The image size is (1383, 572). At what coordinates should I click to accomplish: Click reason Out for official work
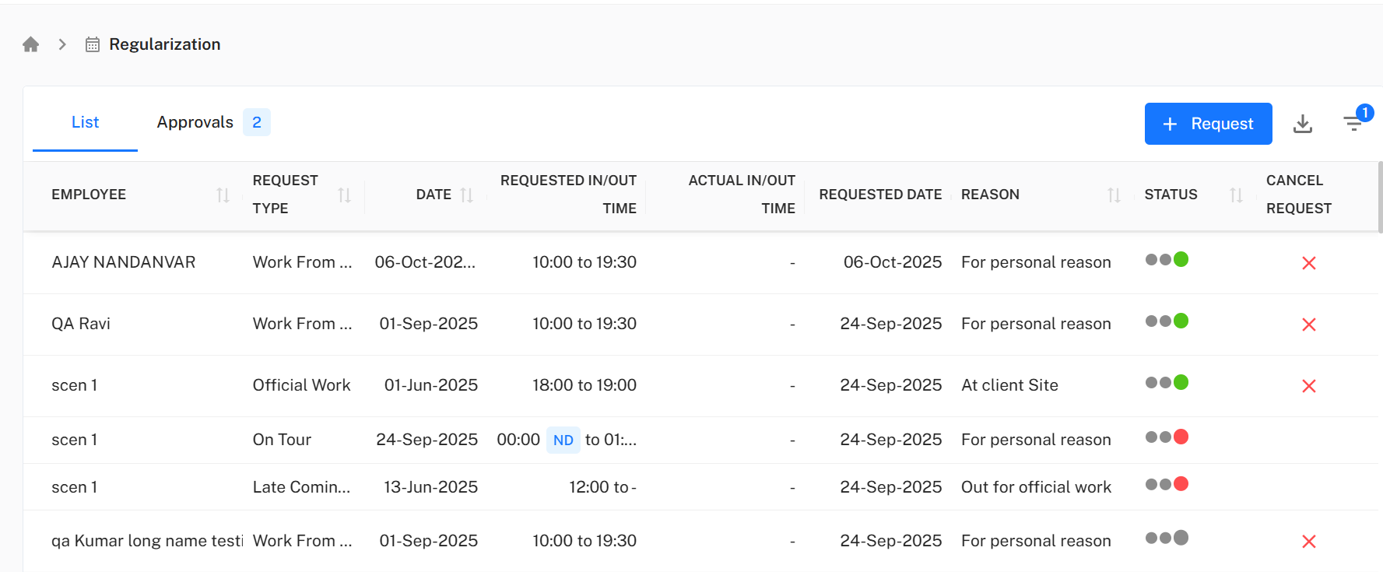tap(1036, 487)
